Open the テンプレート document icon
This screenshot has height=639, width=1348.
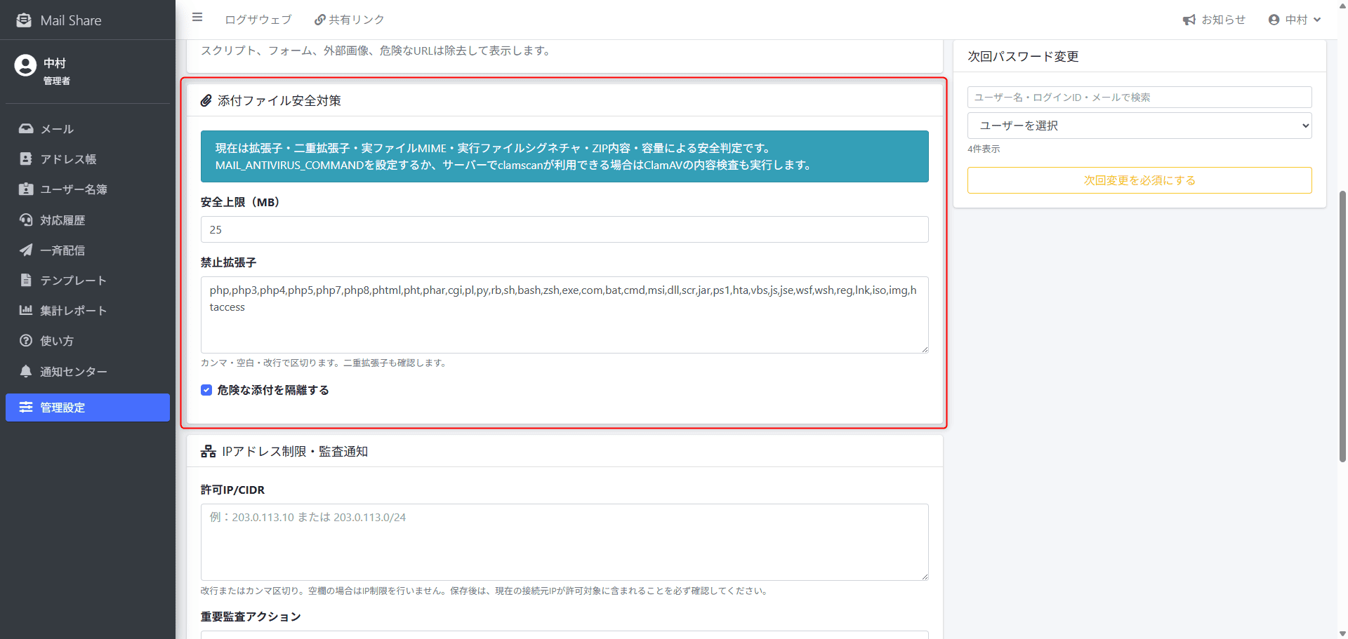click(x=26, y=281)
